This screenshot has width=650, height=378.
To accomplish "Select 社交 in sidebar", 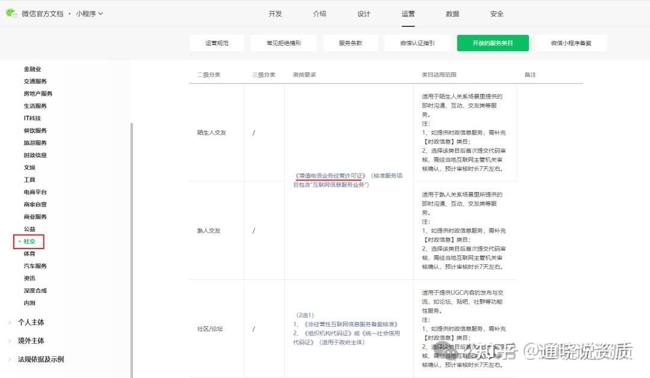I will [x=29, y=241].
